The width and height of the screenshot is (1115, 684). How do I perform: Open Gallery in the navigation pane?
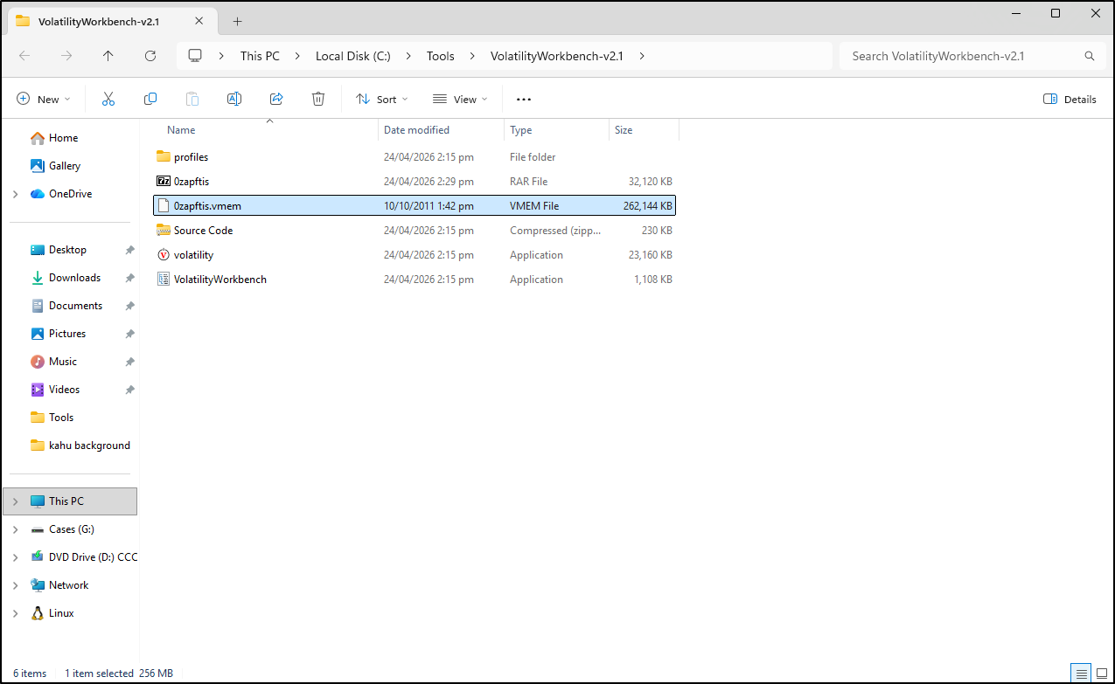tap(64, 166)
